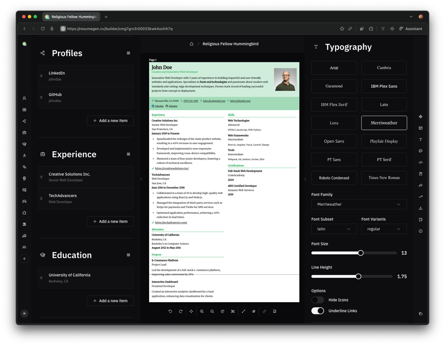Expand the Font Subset dropdown
This screenshot has width=445, height=346.
click(x=334, y=229)
